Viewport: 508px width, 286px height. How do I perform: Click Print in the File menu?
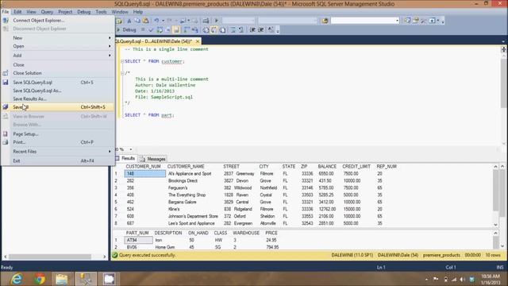coord(19,142)
